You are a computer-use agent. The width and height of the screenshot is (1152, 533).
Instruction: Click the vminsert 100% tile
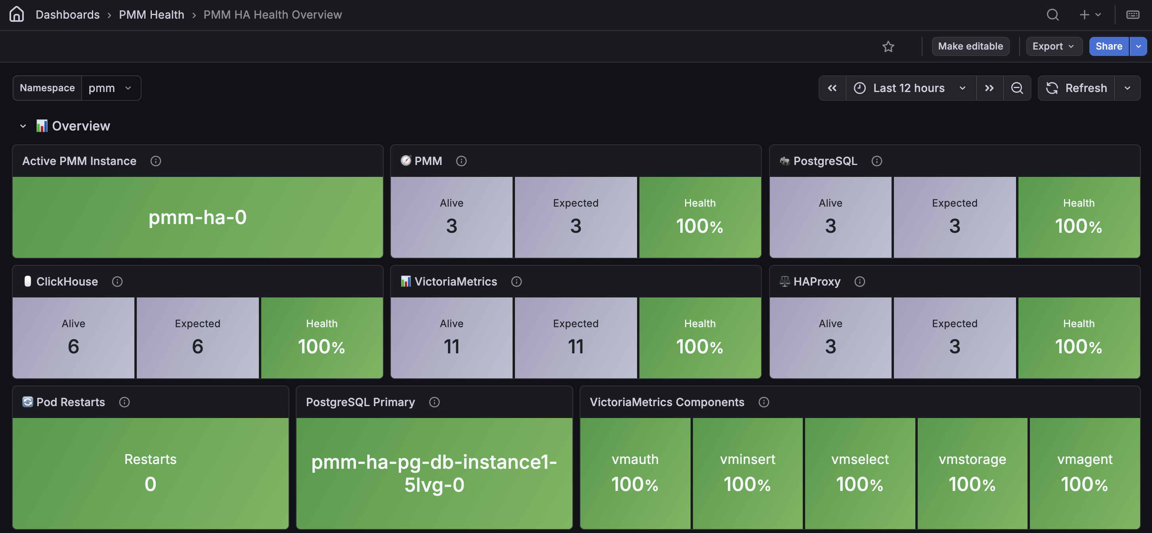click(x=747, y=473)
